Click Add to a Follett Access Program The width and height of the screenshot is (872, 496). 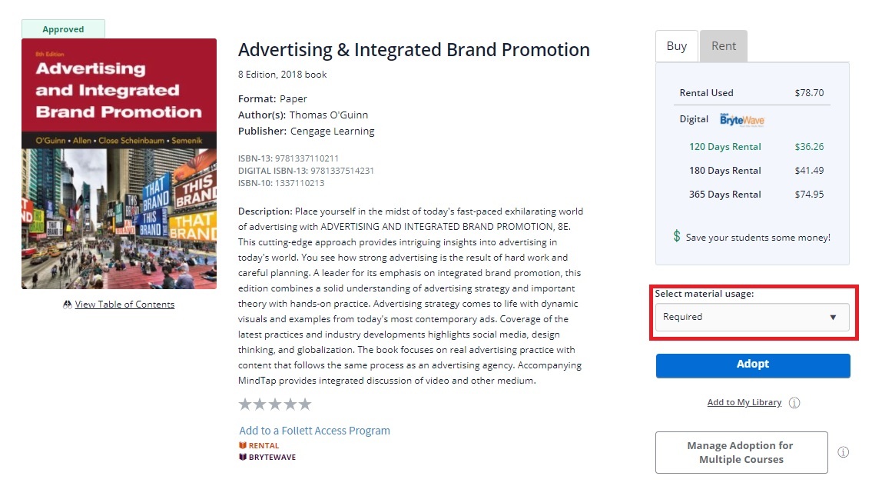click(314, 431)
